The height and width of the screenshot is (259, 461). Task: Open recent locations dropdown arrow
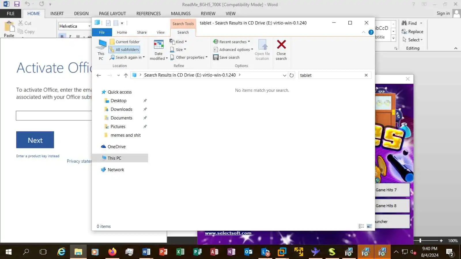point(118,75)
